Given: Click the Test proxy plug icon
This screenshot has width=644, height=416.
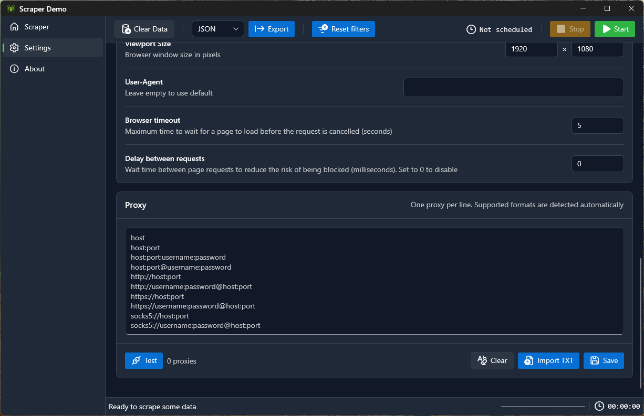Looking at the screenshot, I should coord(136,360).
